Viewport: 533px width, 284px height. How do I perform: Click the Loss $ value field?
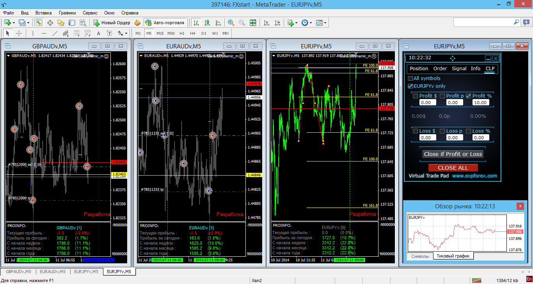point(428,138)
